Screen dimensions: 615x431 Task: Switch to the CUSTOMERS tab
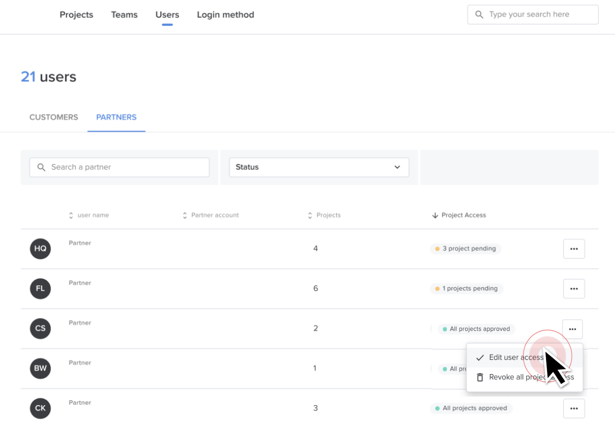click(x=54, y=117)
